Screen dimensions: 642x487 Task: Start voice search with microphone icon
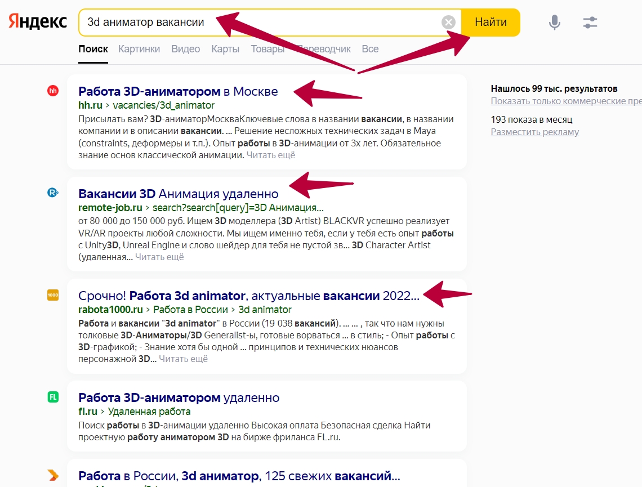(x=554, y=22)
